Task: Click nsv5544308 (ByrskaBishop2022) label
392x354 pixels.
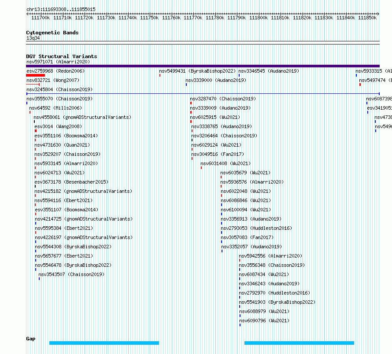Action: click(x=73, y=247)
